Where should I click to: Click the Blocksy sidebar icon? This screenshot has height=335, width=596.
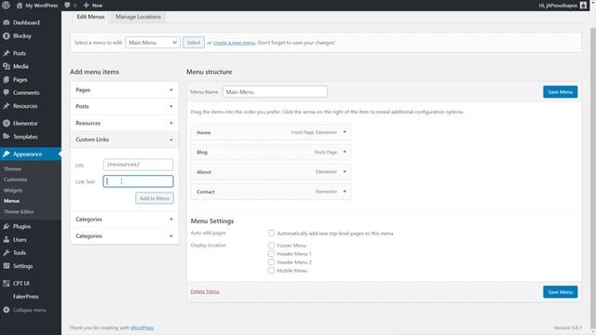point(7,36)
